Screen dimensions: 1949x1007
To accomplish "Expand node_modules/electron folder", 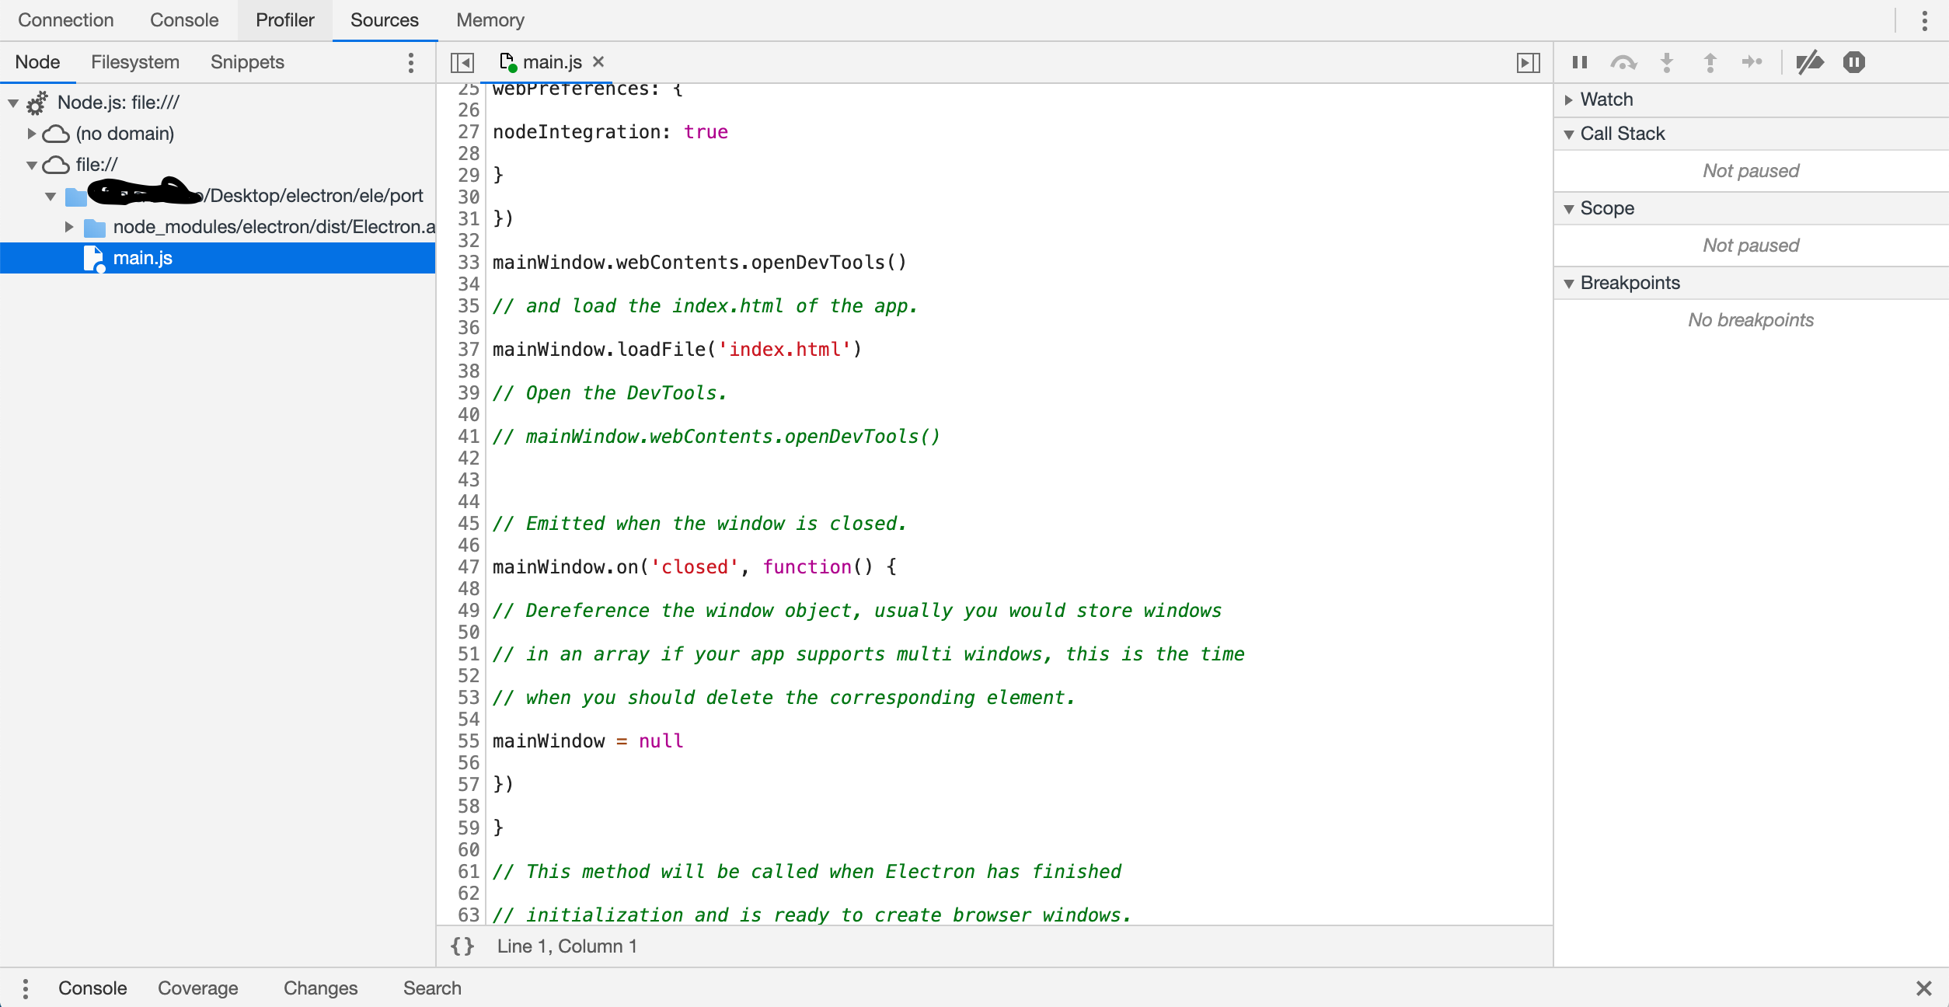I will (x=69, y=227).
